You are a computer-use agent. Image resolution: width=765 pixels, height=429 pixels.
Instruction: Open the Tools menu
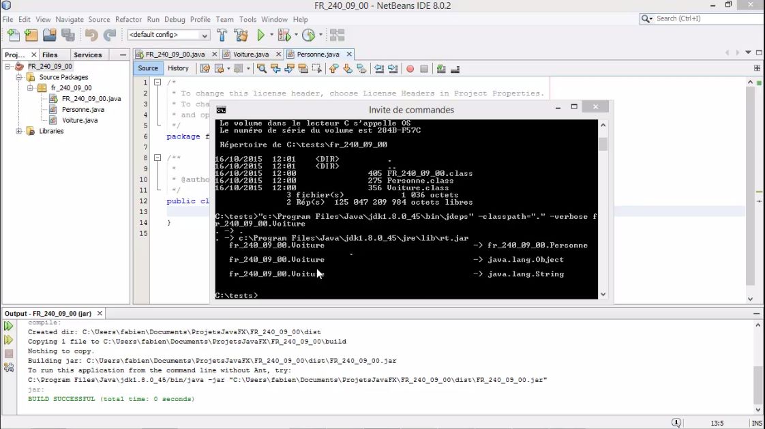247,20
